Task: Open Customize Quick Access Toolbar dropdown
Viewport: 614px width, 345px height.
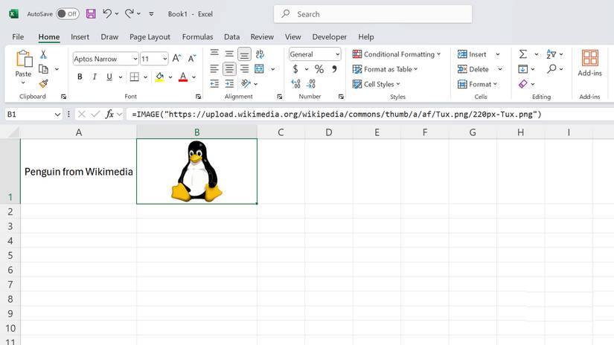Action: [x=151, y=14]
